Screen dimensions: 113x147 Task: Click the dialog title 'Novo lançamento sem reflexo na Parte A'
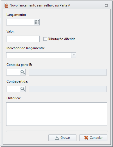tap(40, 5)
